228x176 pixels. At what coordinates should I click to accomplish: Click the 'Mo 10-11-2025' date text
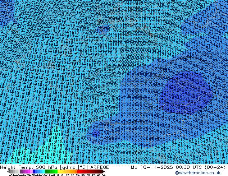coord(152,167)
